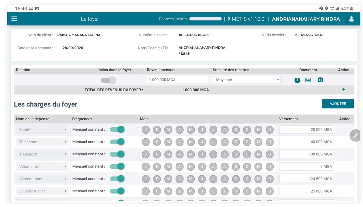Tap the 15:48 clock in status bar

21,9
